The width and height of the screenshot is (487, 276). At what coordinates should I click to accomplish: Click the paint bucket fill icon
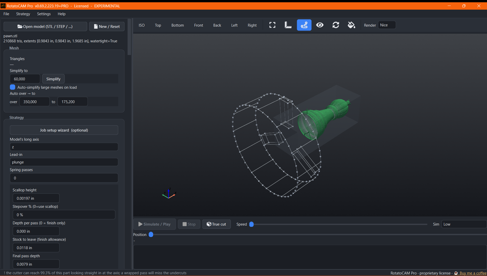coord(352,25)
